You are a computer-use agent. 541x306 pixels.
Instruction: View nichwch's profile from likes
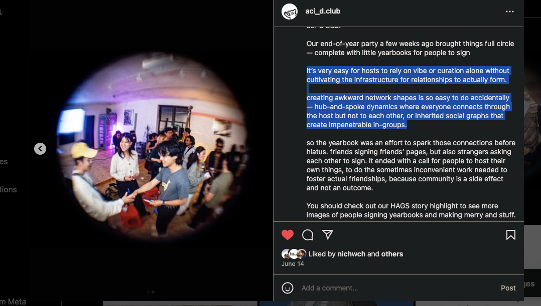351,254
